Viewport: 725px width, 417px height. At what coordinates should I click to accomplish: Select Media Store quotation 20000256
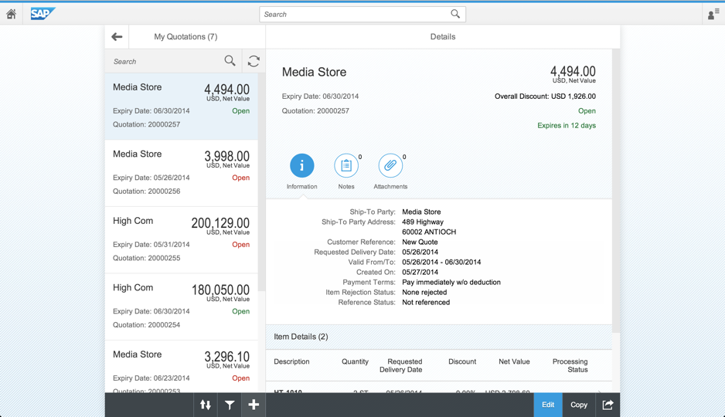(181, 173)
